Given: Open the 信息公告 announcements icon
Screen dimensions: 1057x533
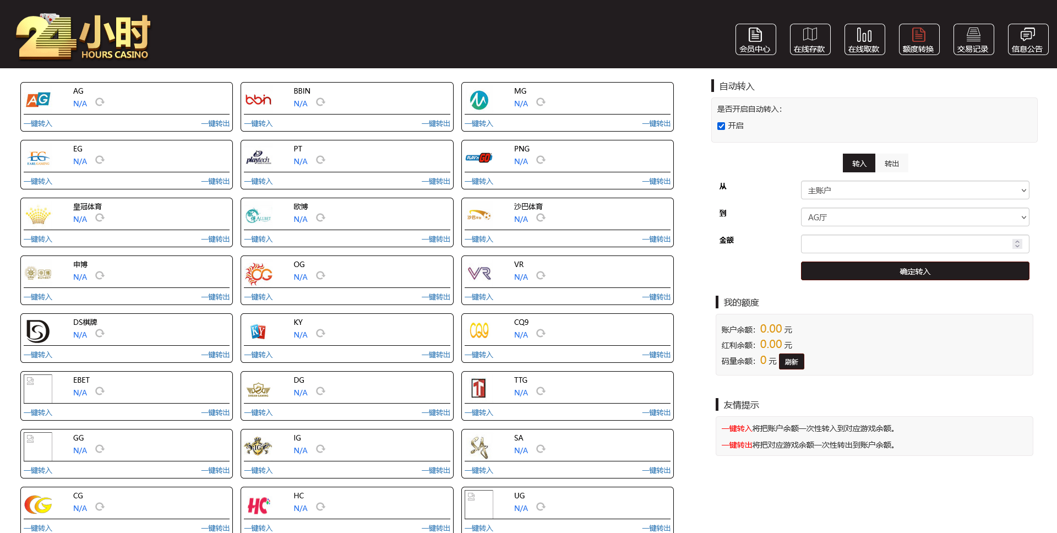Looking at the screenshot, I should 1028,39.
